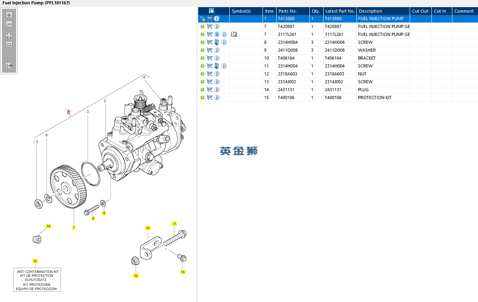Click the Comment column header
This screenshot has width=478, height=302.
tap(465, 11)
